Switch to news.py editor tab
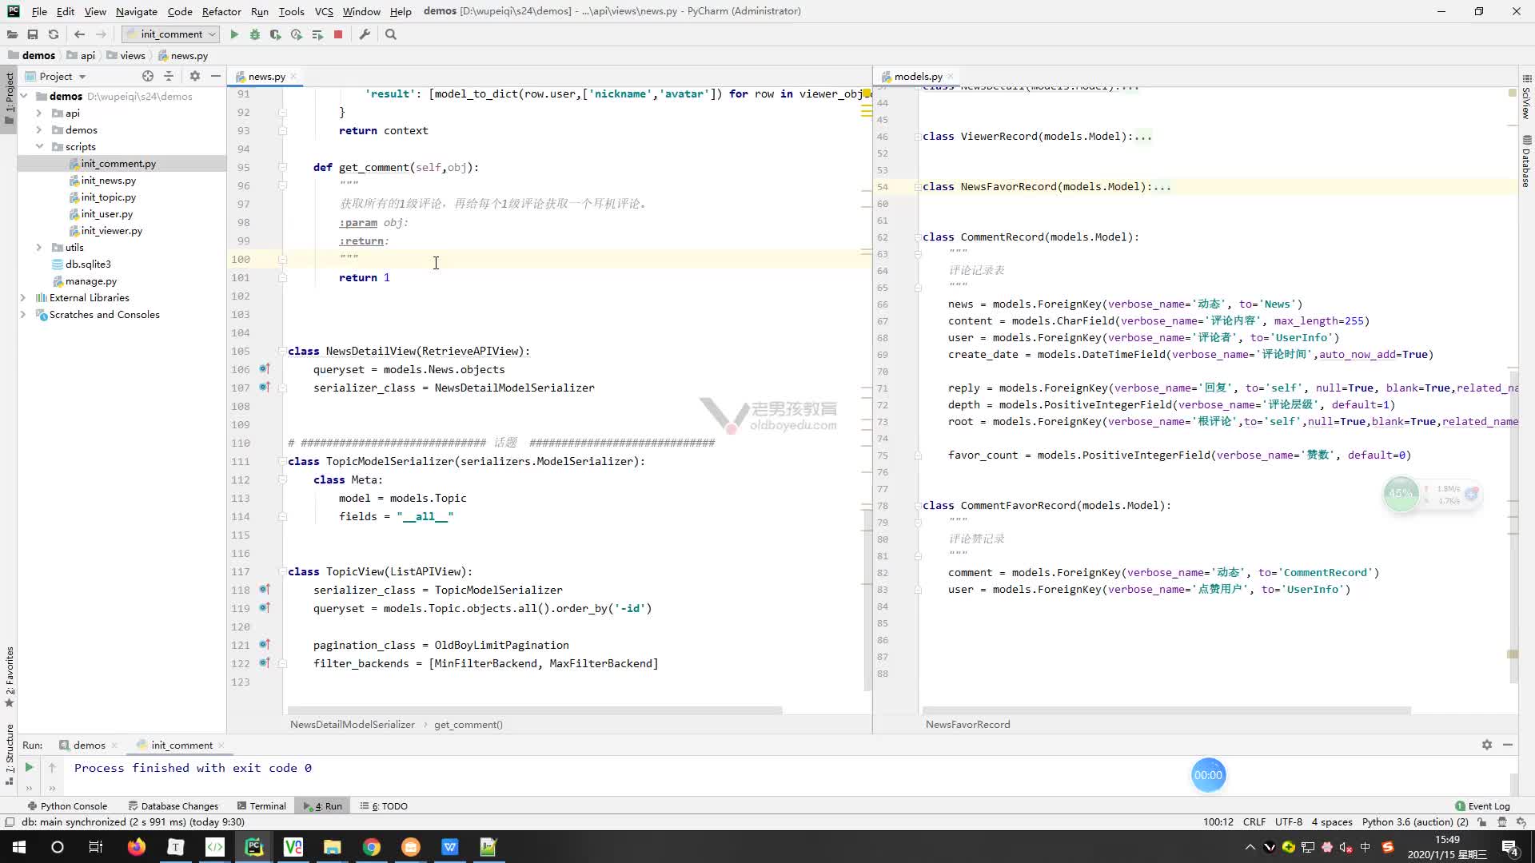 (x=265, y=77)
